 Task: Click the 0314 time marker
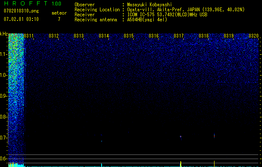pyautogui.click(x=104, y=36)
